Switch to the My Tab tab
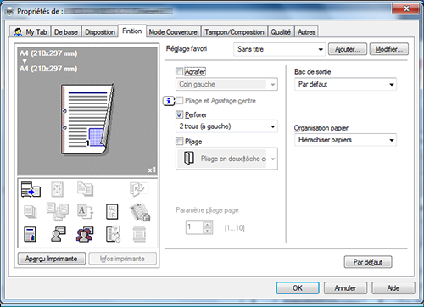Image resolution: width=424 pixels, height=307 pixels. (30, 32)
